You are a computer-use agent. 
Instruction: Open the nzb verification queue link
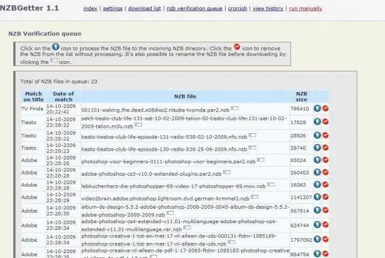pyautogui.click(x=194, y=8)
